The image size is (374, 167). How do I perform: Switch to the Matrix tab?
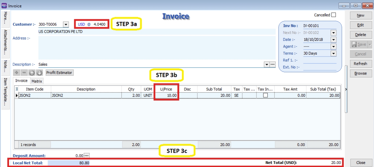(37, 81)
